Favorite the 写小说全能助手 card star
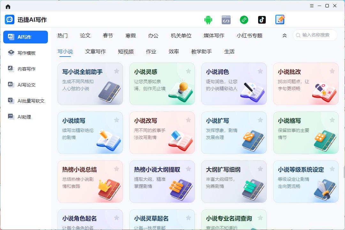Screen dimensions: 345x230 click(117, 71)
